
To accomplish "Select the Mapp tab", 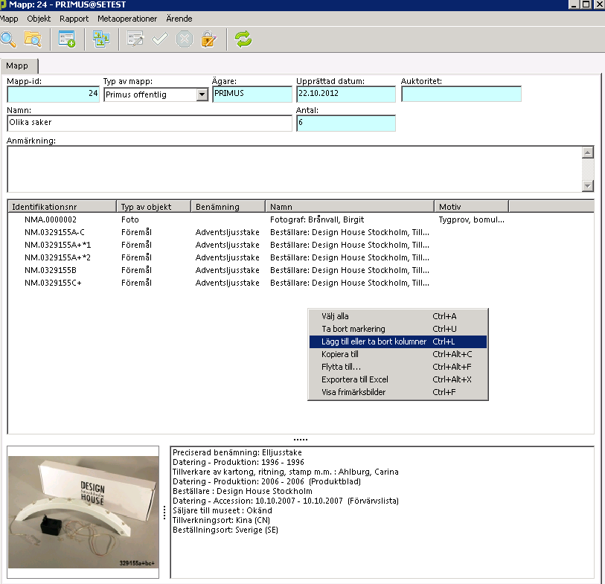I will 18,65.
